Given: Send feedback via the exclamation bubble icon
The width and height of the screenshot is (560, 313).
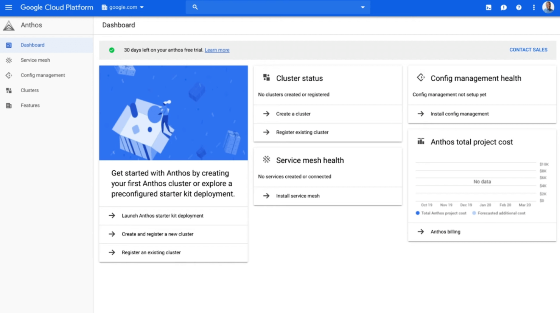Looking at the screenshot, I should pos(503,7).
